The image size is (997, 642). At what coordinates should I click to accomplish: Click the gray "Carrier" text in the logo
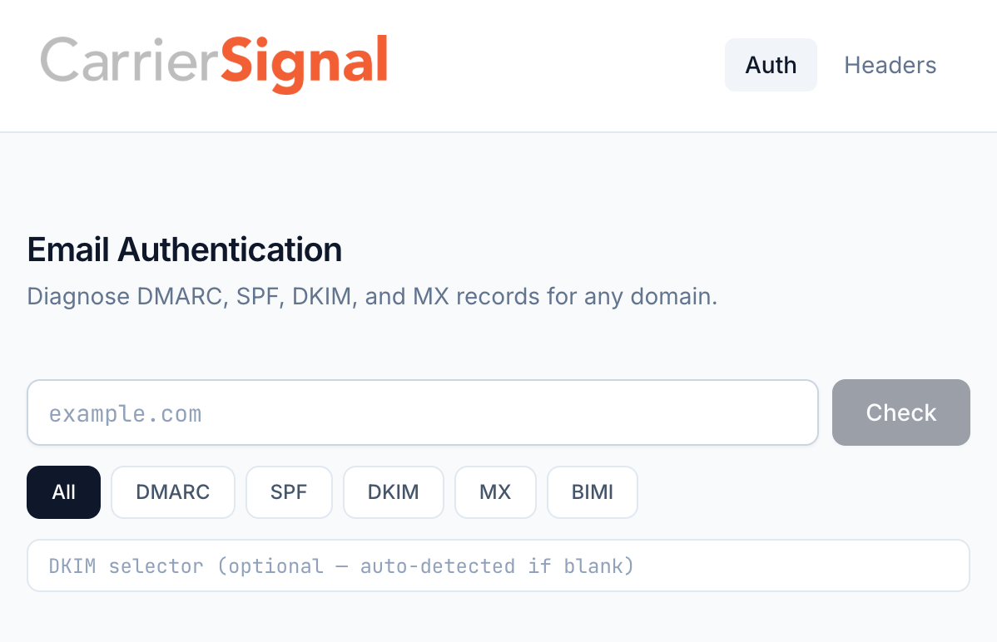coord(129,63)
